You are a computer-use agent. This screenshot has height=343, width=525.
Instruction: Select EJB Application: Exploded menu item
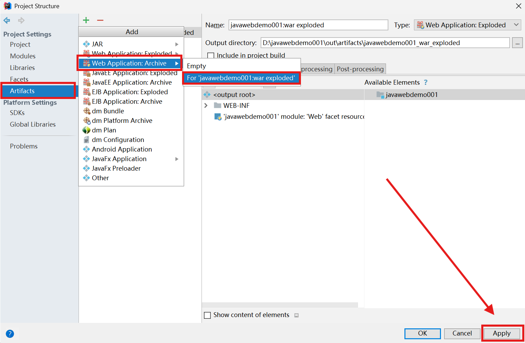(131, 92)
